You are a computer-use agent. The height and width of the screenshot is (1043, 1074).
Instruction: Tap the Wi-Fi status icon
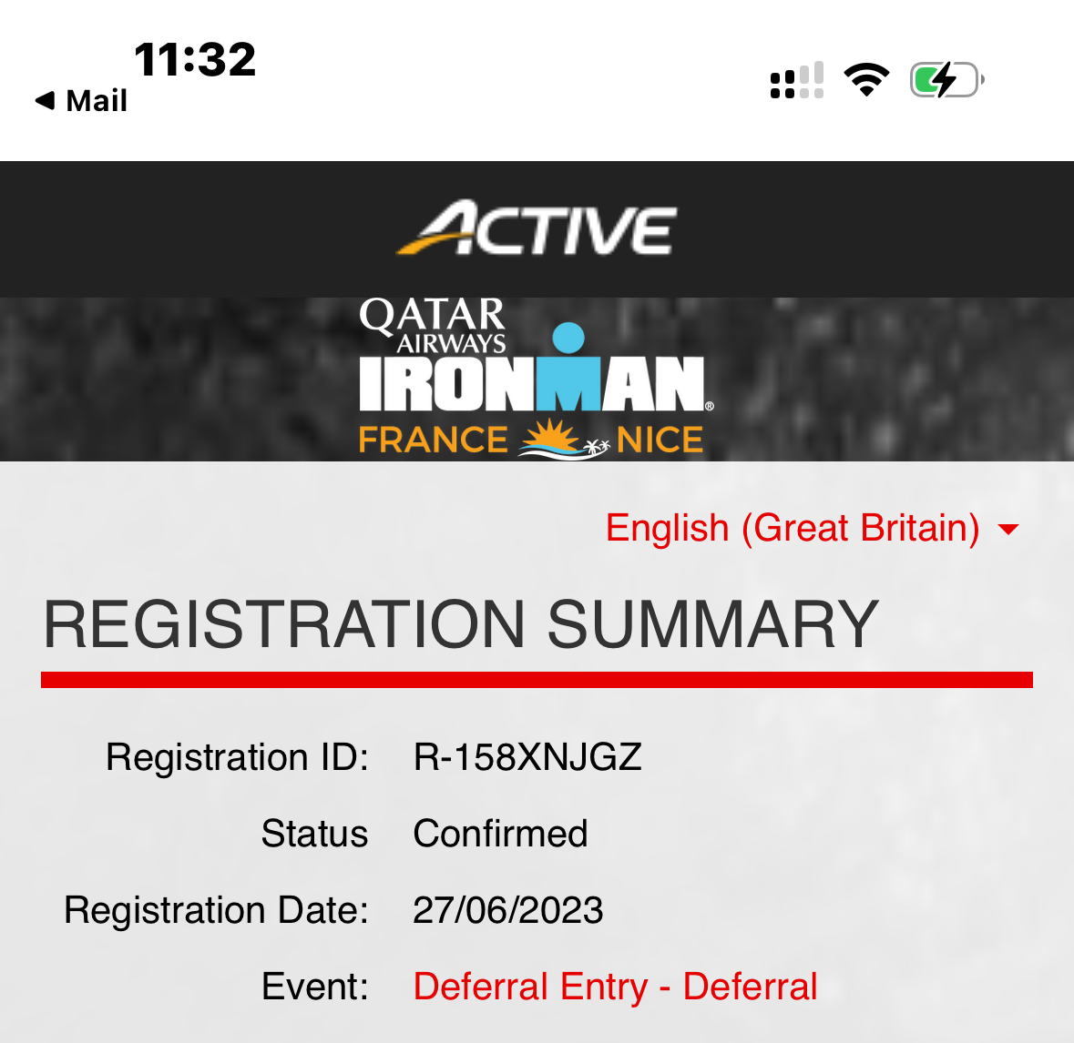click(866, 79)
